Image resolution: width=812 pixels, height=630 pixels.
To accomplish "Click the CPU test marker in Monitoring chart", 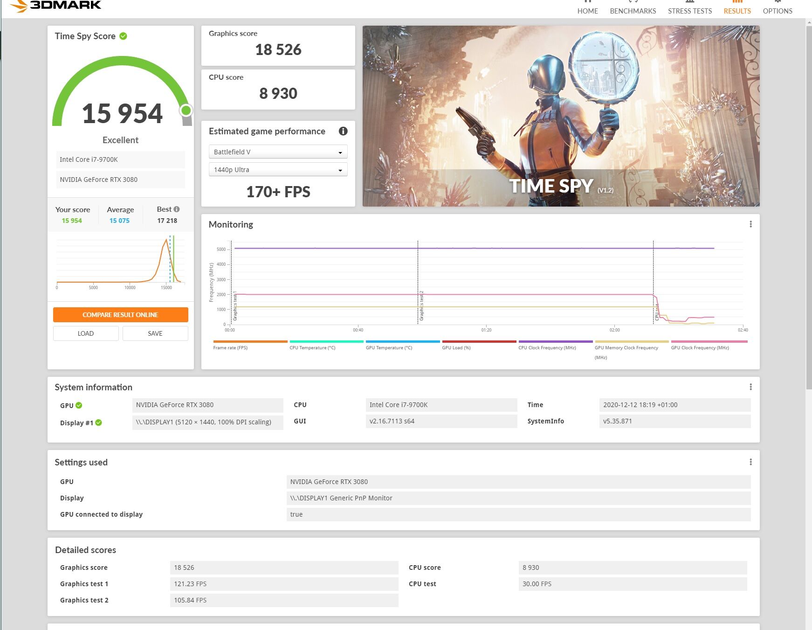I will [656, 312].
